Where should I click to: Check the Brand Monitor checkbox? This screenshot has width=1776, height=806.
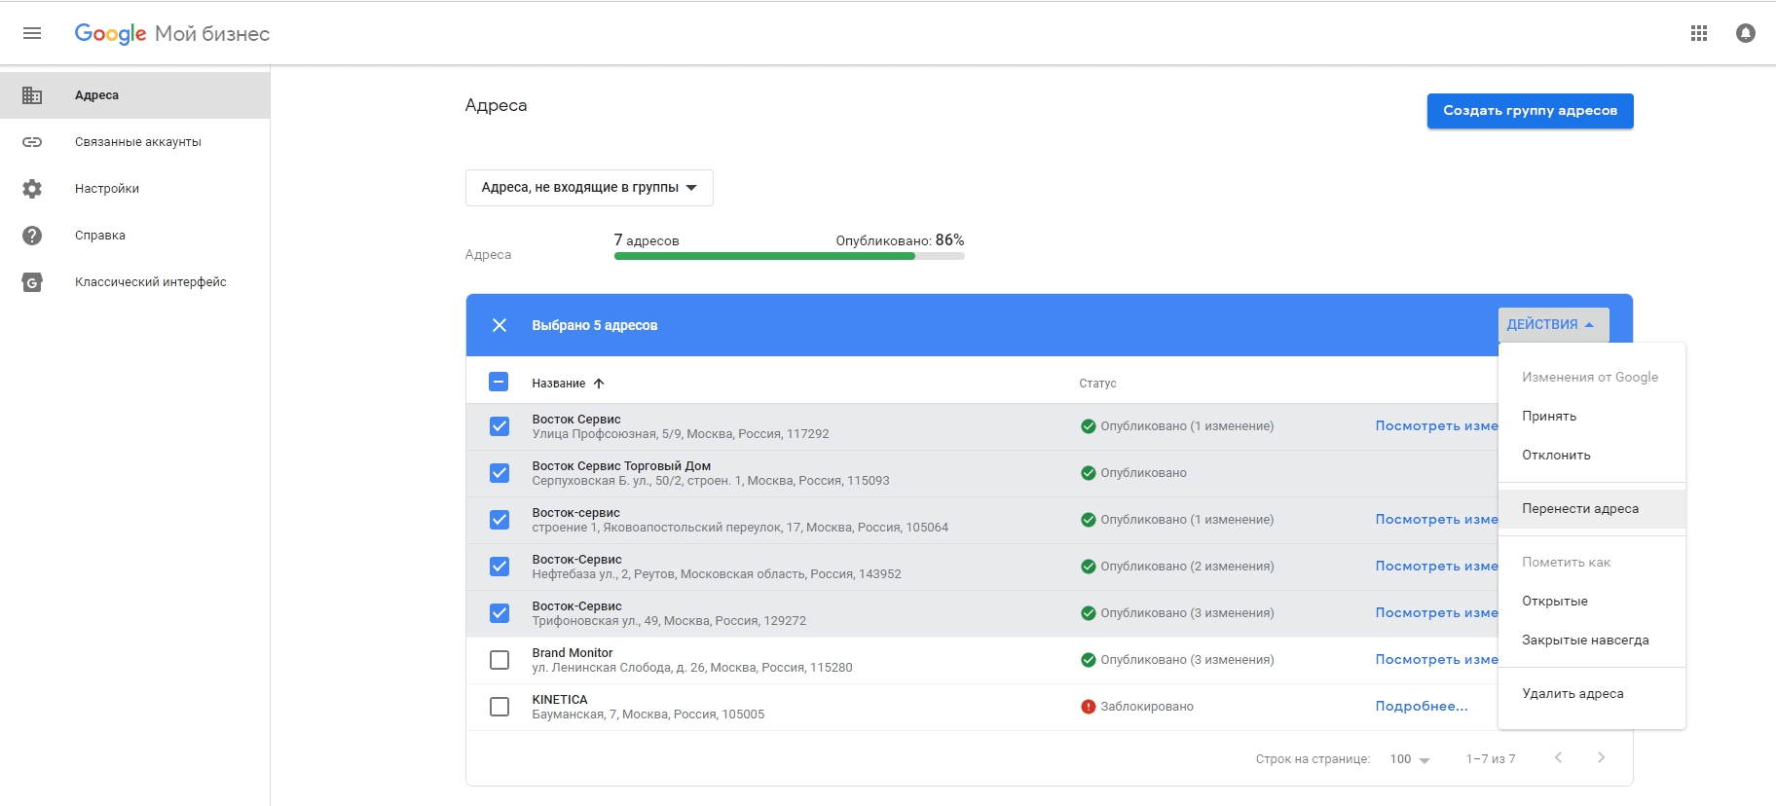[x=499, y=660]
